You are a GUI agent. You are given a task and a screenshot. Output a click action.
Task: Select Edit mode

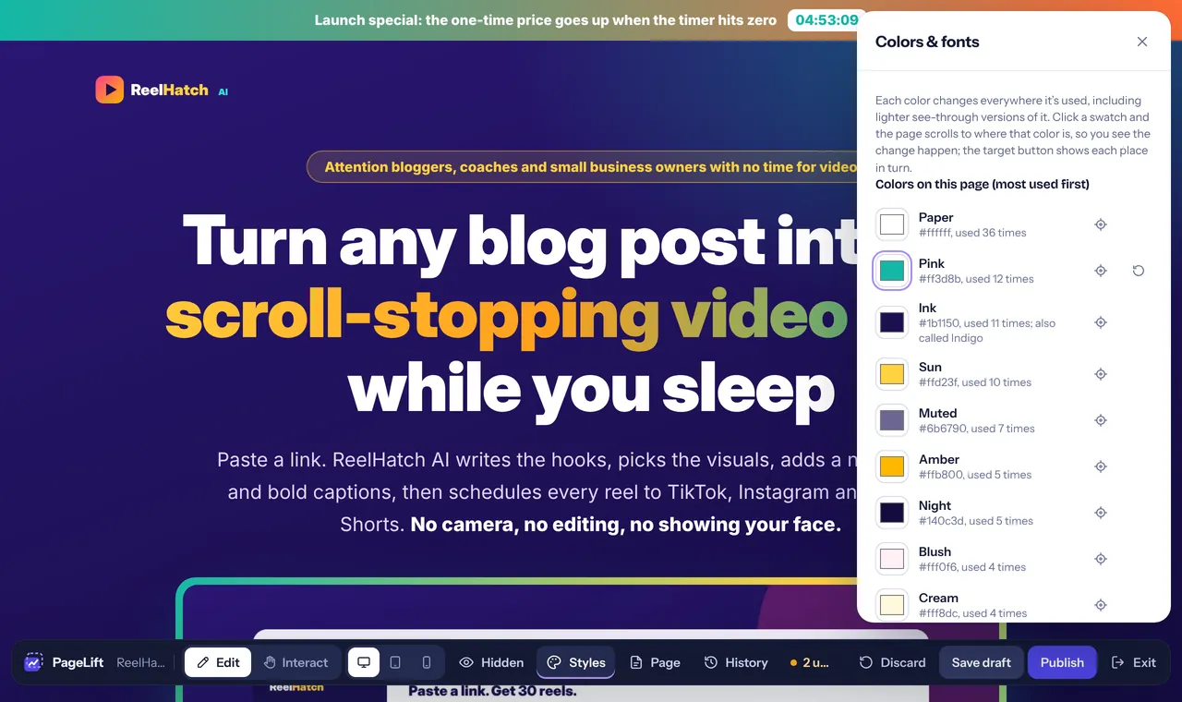coord(218,662)
